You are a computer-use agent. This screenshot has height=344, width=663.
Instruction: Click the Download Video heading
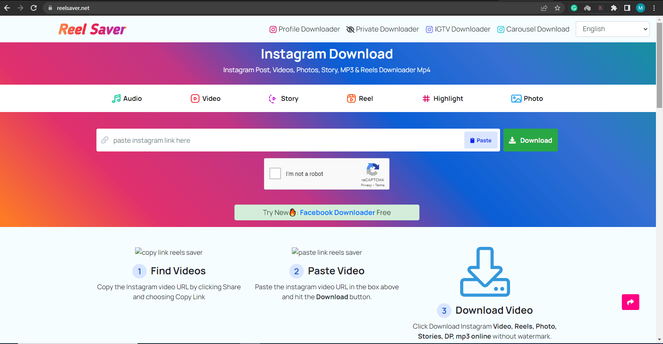(494, 310)
